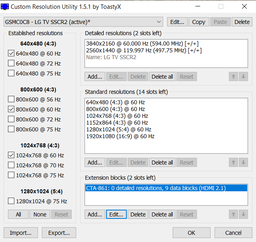Click the move down arrow for Detailed resolutions
Screen dimensions: 256x242
243,77
